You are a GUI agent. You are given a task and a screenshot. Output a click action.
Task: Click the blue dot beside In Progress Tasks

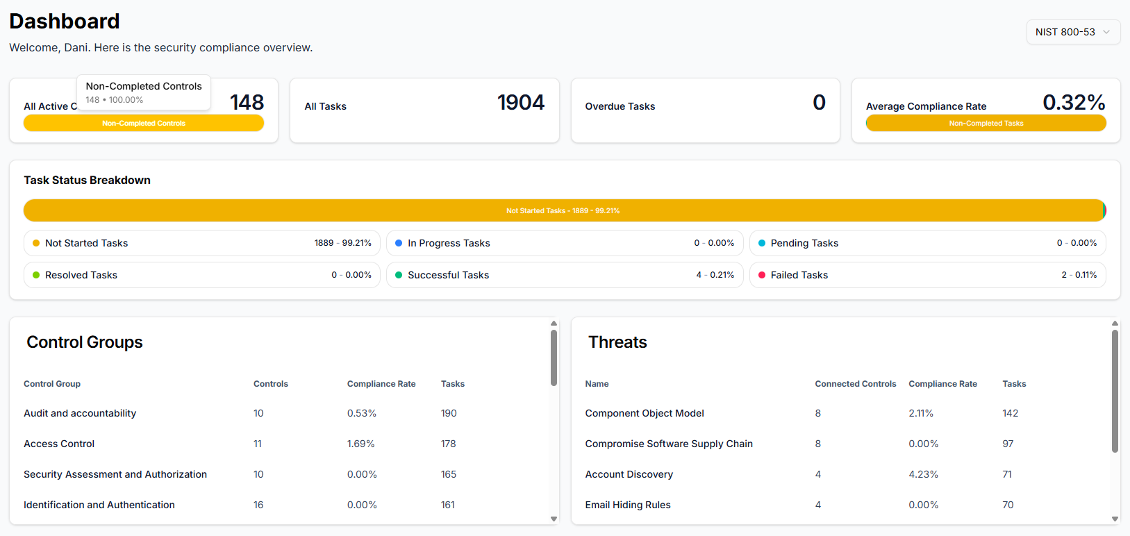pos(399,243)
